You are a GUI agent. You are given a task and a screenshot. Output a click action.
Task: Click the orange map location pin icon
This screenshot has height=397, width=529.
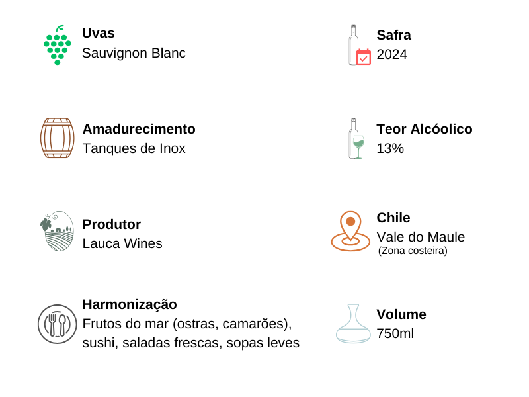(x=350, y=231)
